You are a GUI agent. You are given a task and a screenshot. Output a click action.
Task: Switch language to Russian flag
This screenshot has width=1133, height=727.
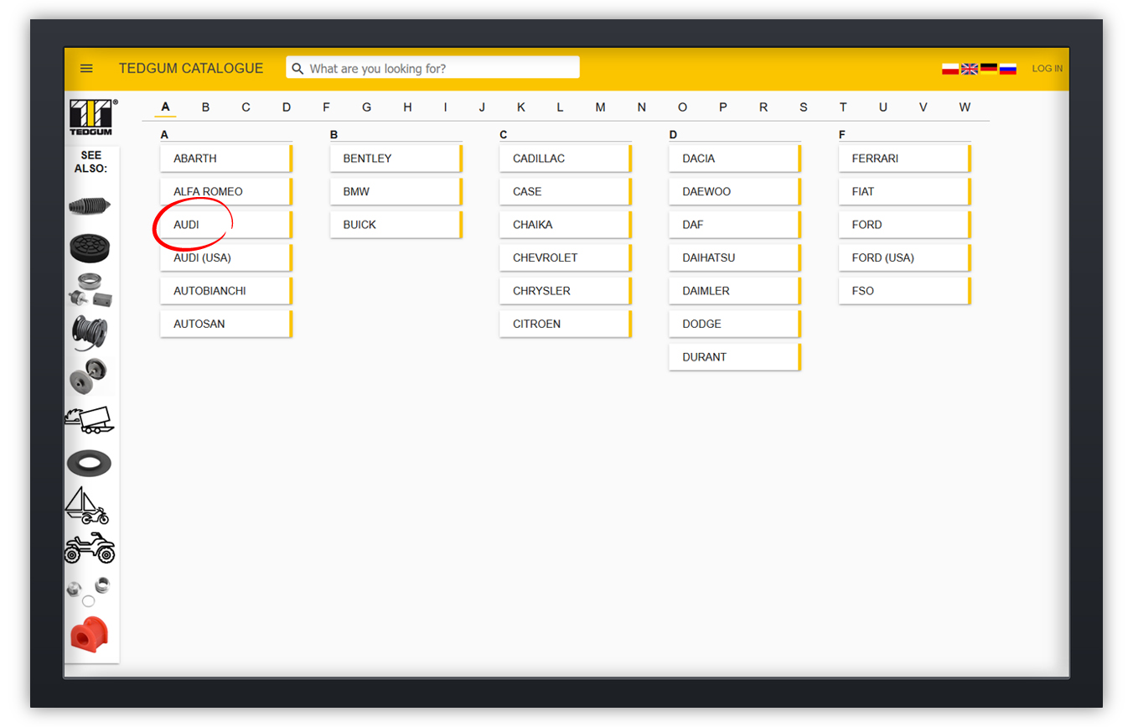point(1008,69)
